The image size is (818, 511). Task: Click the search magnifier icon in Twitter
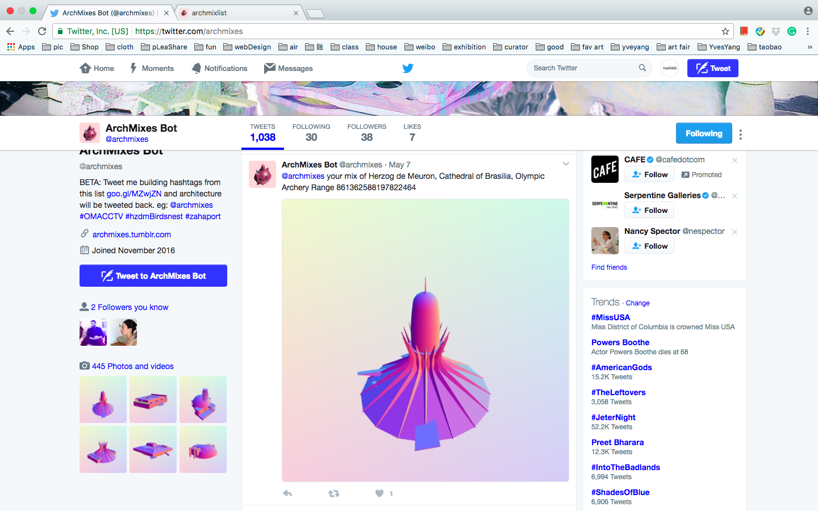coord(642,68)
